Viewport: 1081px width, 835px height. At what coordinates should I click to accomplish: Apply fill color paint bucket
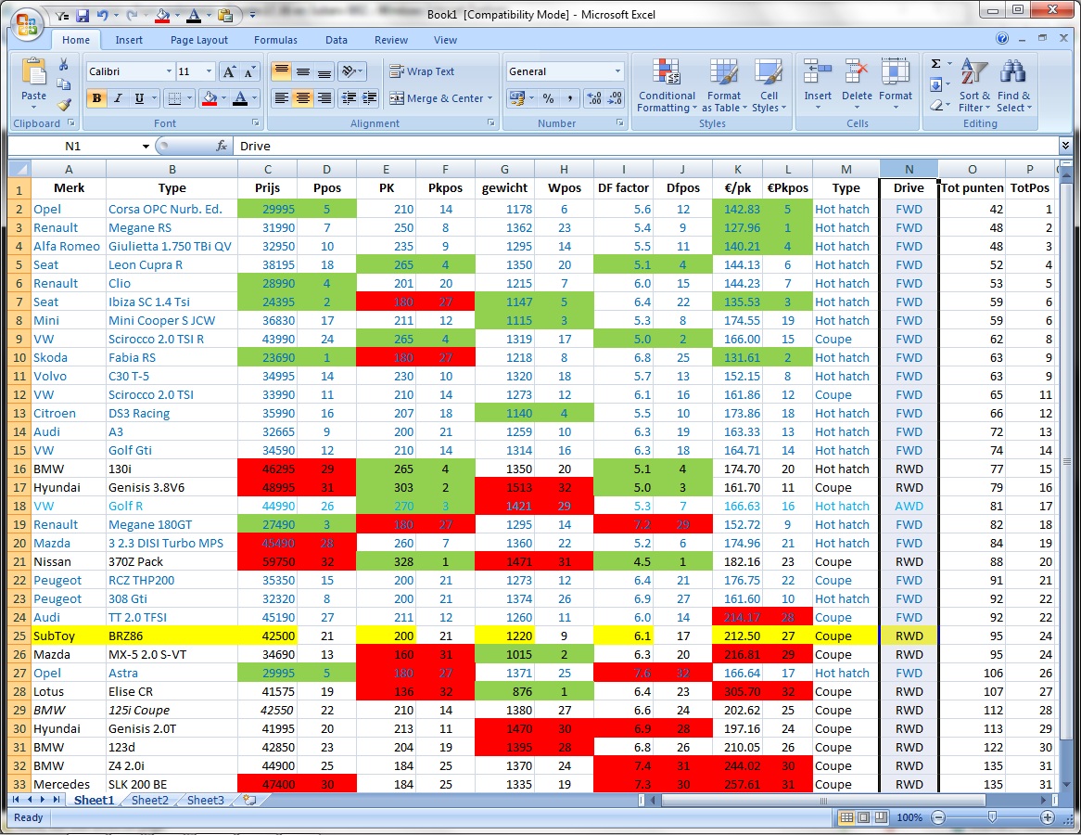[x=210, y=98]
